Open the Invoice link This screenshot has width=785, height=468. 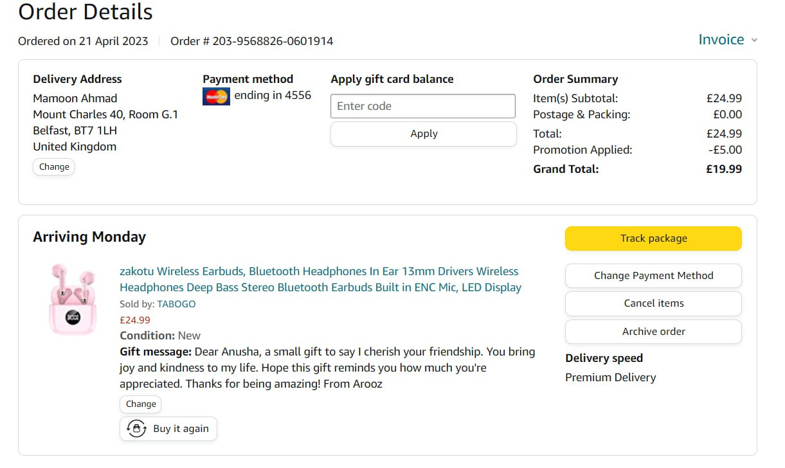click(721, 40)
